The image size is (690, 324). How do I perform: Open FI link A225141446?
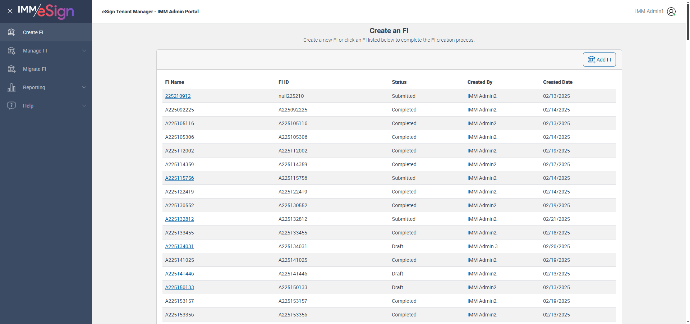tap(179, 274)
